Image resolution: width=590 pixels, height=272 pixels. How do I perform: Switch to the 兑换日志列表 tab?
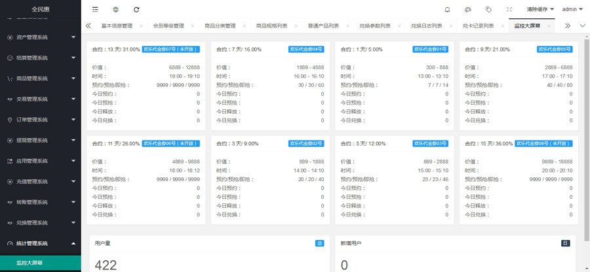tap(426, 26)
